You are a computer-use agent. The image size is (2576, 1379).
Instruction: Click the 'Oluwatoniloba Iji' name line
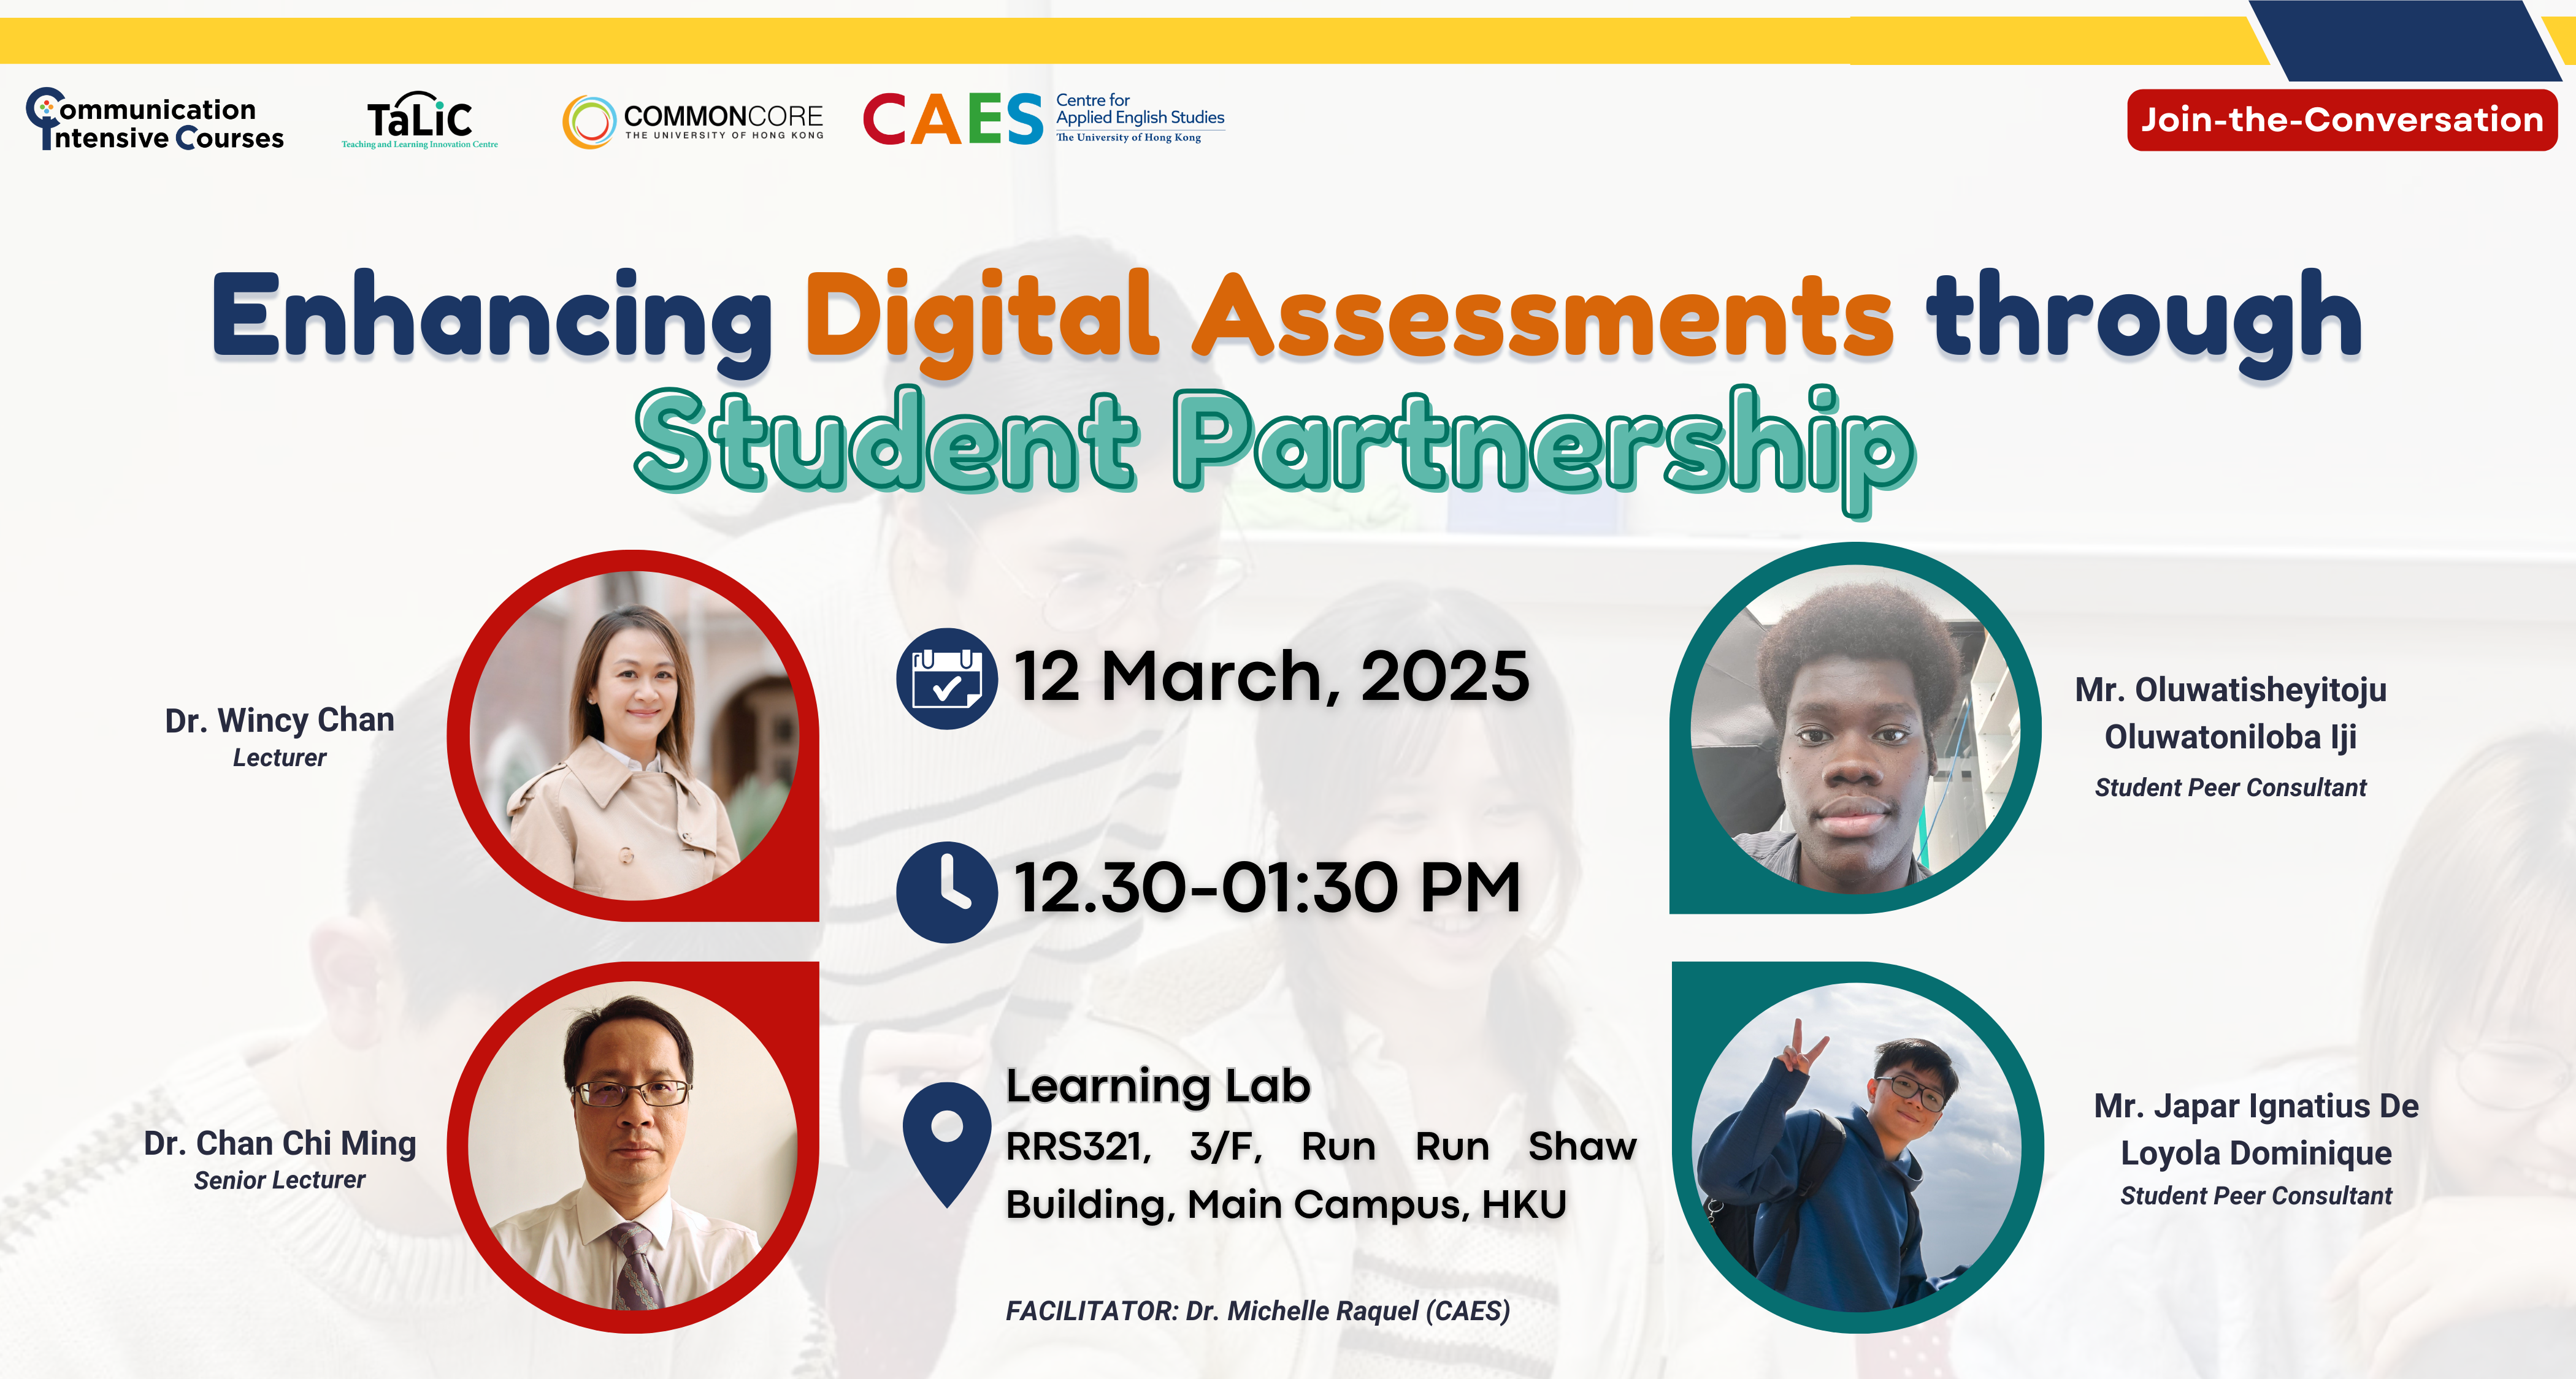click(2231, 737)
